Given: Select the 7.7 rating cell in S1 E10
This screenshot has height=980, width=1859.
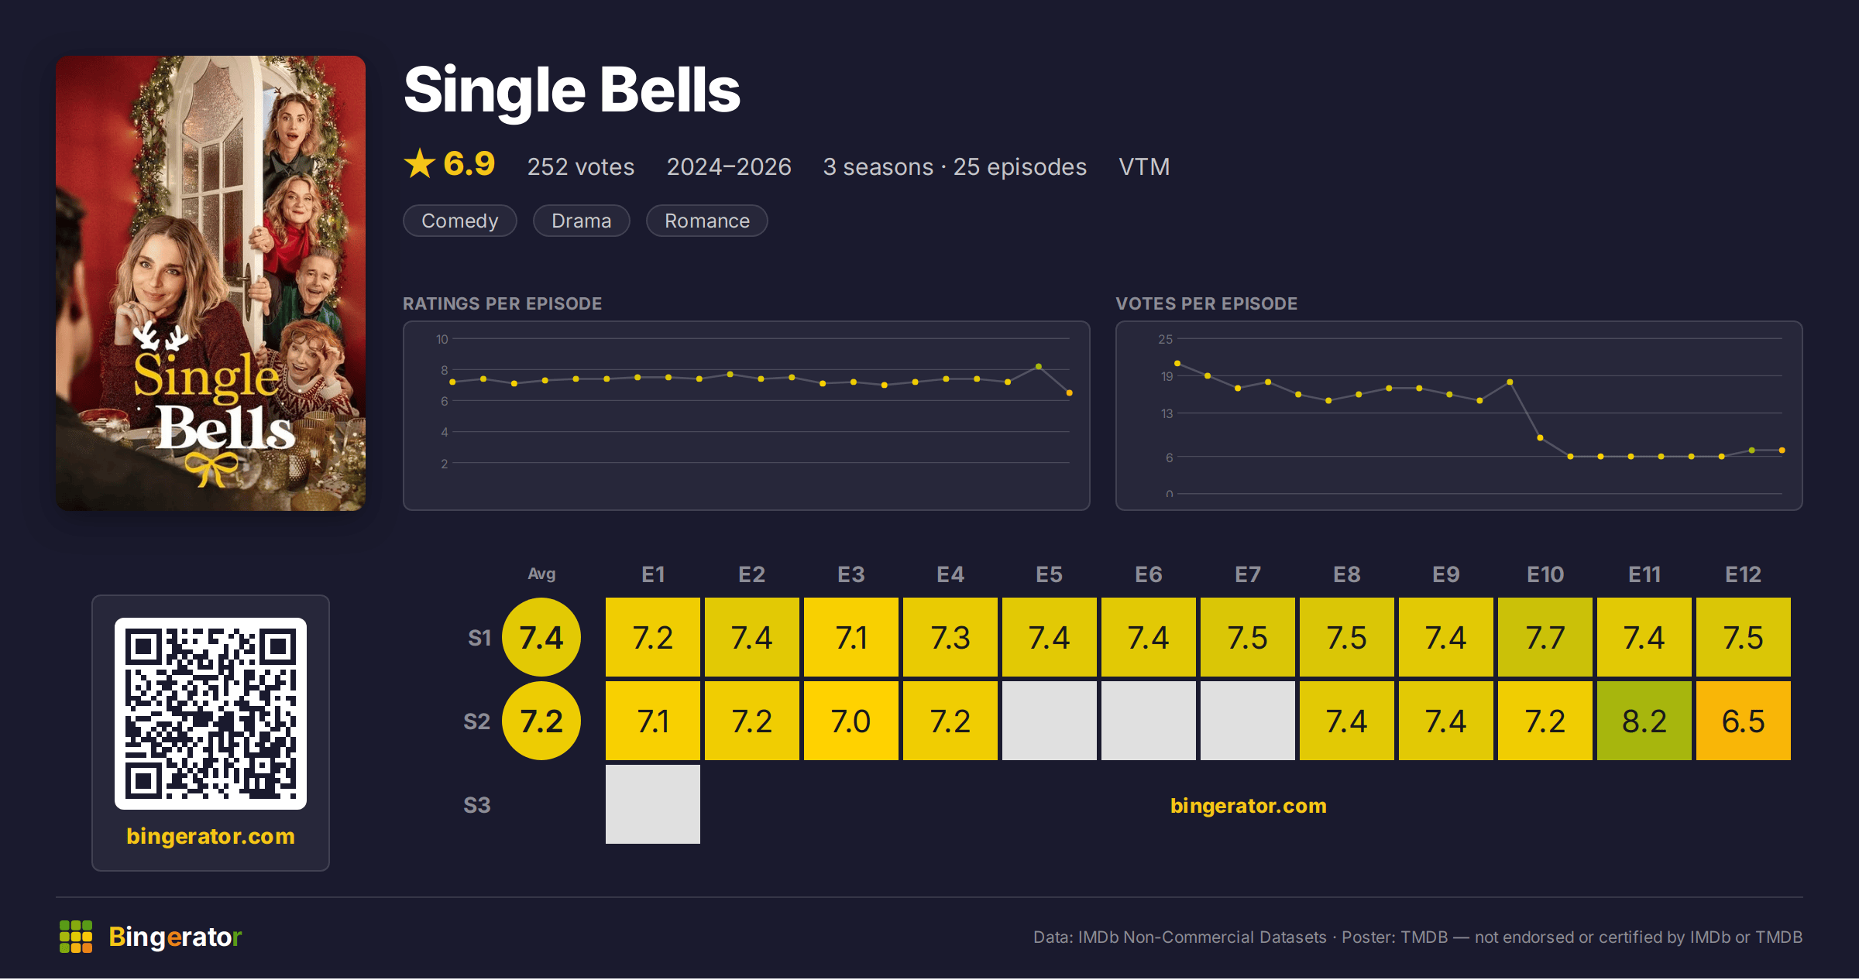Looking at the screenshot, I should click(1545, 637).
